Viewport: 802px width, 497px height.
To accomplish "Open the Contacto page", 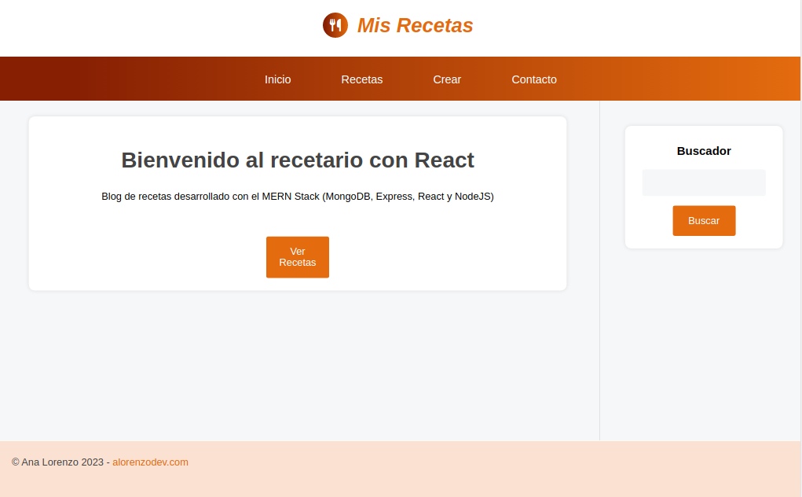I will [533, 79].
